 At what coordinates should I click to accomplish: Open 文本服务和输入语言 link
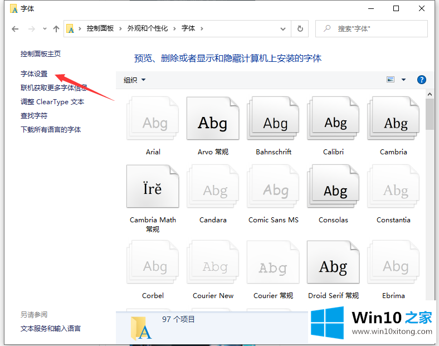(x=51, y=328)
